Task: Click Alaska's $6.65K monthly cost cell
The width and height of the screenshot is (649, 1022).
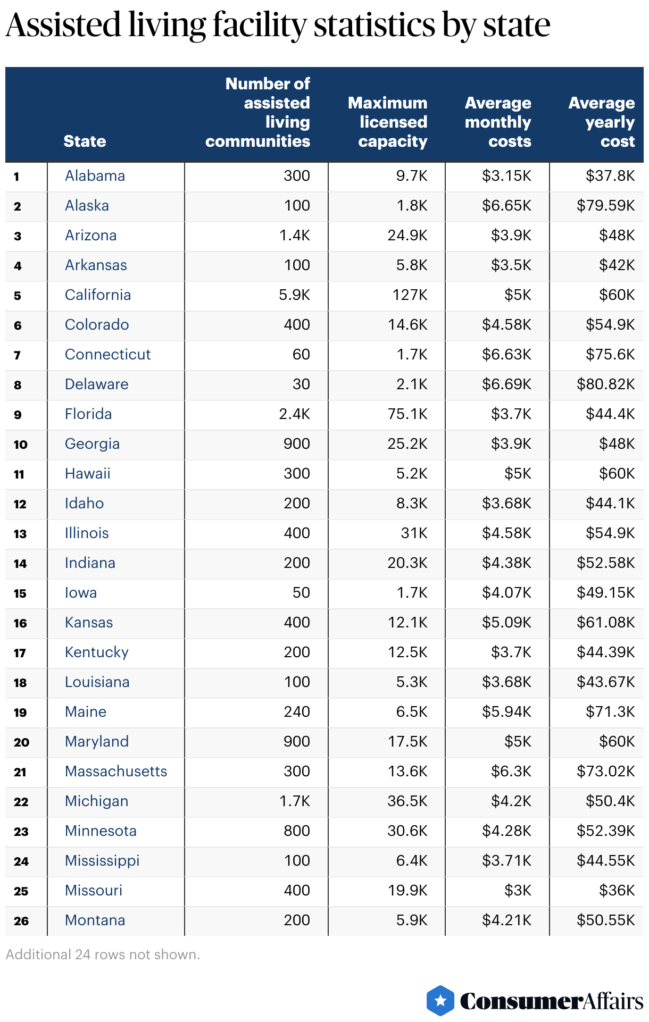Action: [x=506, y=206]
